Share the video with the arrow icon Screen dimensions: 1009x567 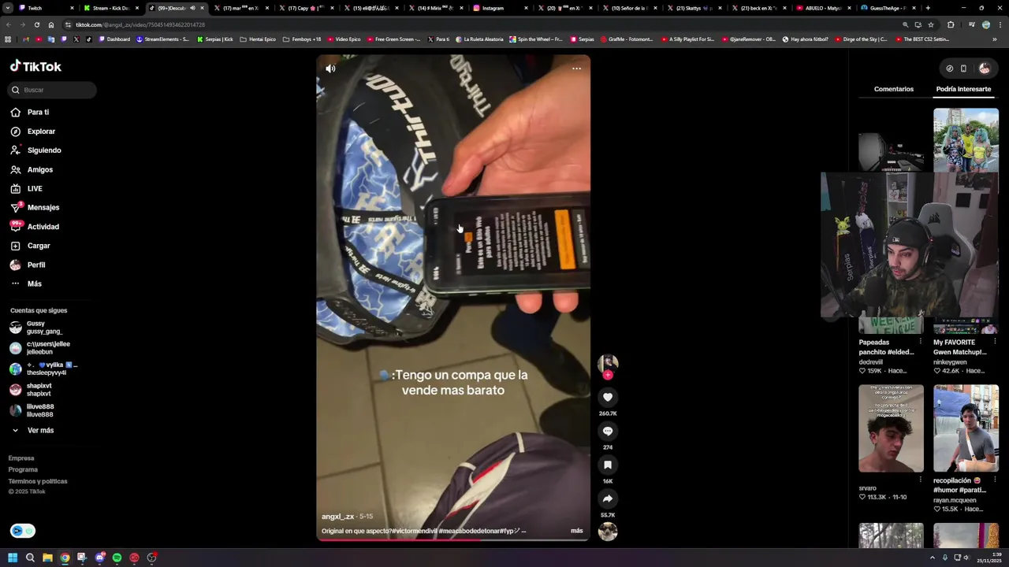point(608,499)
